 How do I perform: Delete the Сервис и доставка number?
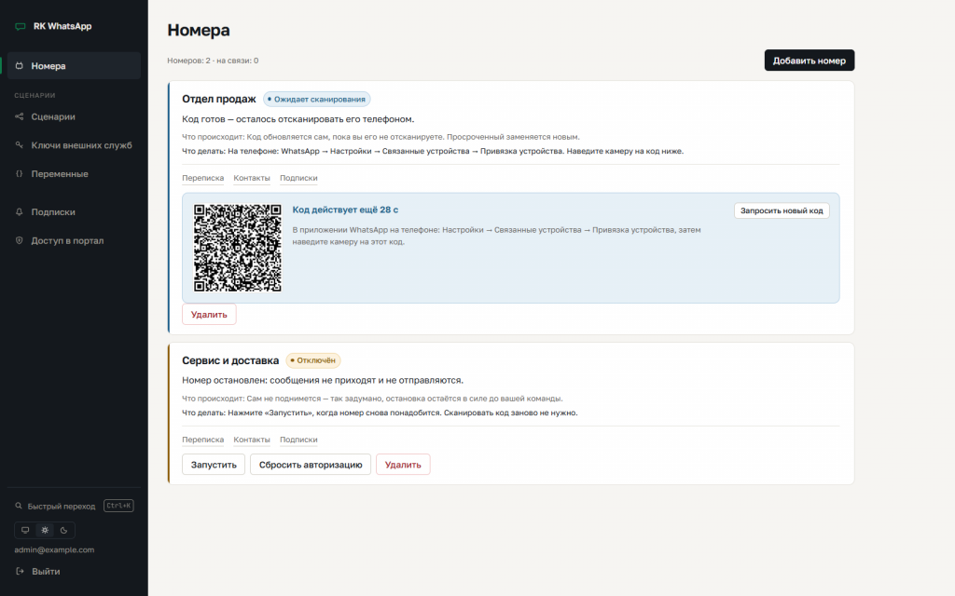click(x=403, y=465)
